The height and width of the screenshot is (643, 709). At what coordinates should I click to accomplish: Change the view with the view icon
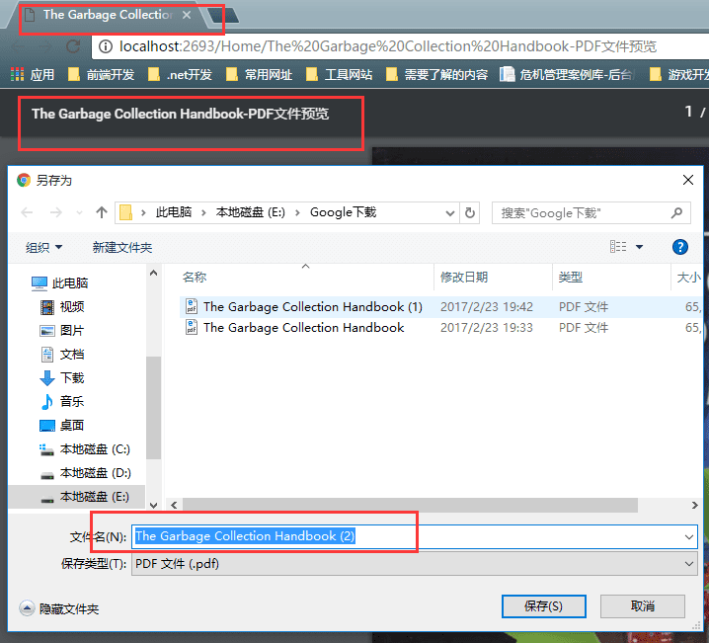point(618,247)
